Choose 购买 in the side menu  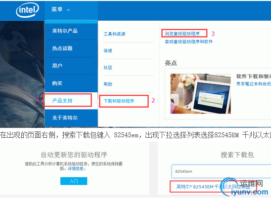[x=57, y=83]
